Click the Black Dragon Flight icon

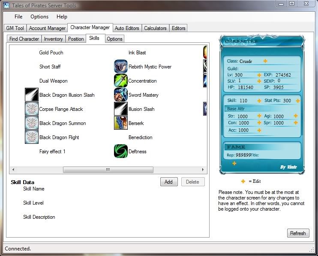(x=32, y=137)
